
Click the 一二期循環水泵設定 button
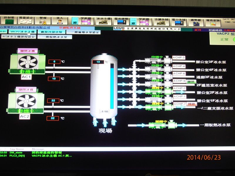(x=83, y=32)
